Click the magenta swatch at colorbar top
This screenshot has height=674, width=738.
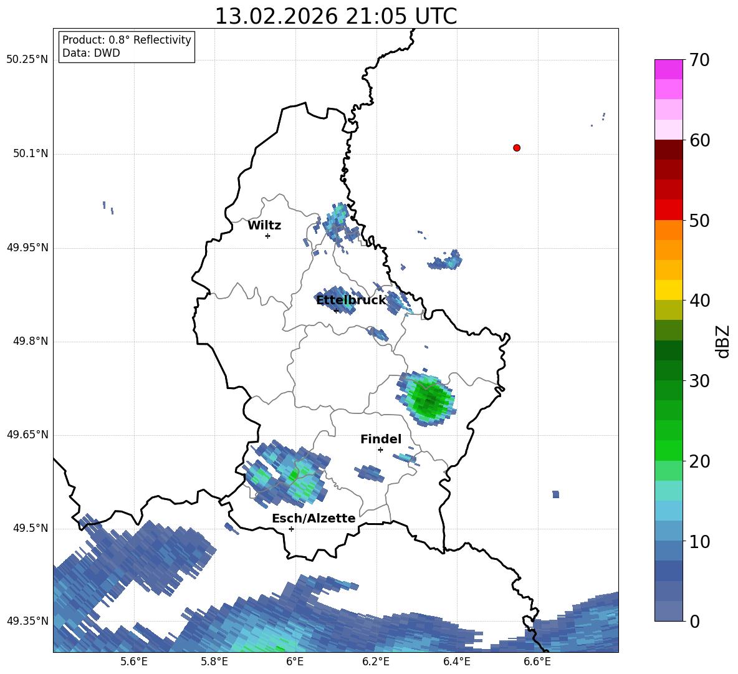coord(668,69)
